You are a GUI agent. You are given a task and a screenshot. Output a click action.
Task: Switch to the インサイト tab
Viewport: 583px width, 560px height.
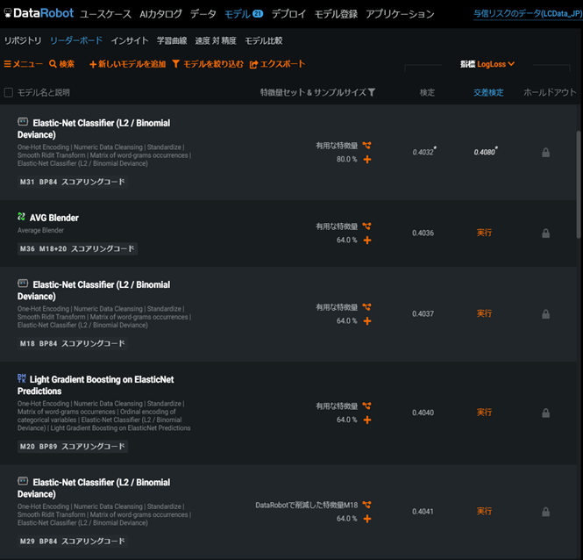pos(130,40)
